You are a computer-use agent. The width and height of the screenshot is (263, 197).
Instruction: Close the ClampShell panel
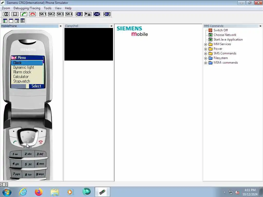click(x=111, y=26)
